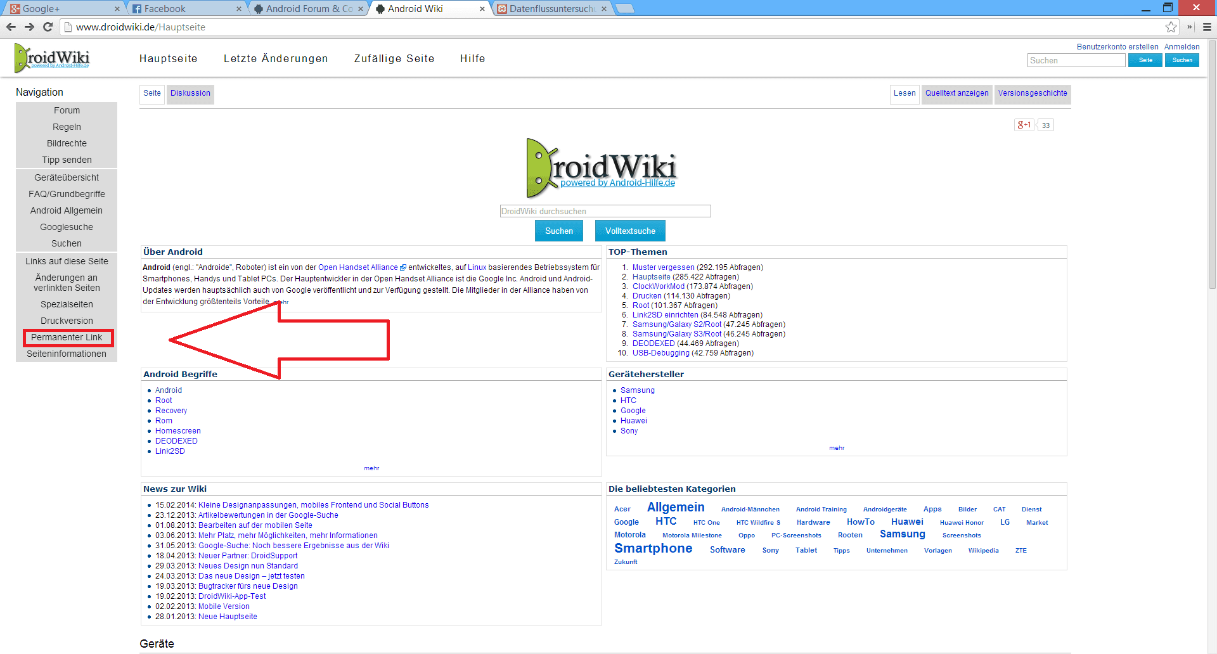Open news item DroidWiki-App-Test
The height and width of the screenshot is (654, 1217).
(x=232, y=596)
